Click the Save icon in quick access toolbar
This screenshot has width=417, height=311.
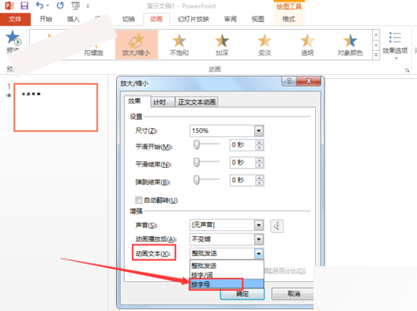24,6
